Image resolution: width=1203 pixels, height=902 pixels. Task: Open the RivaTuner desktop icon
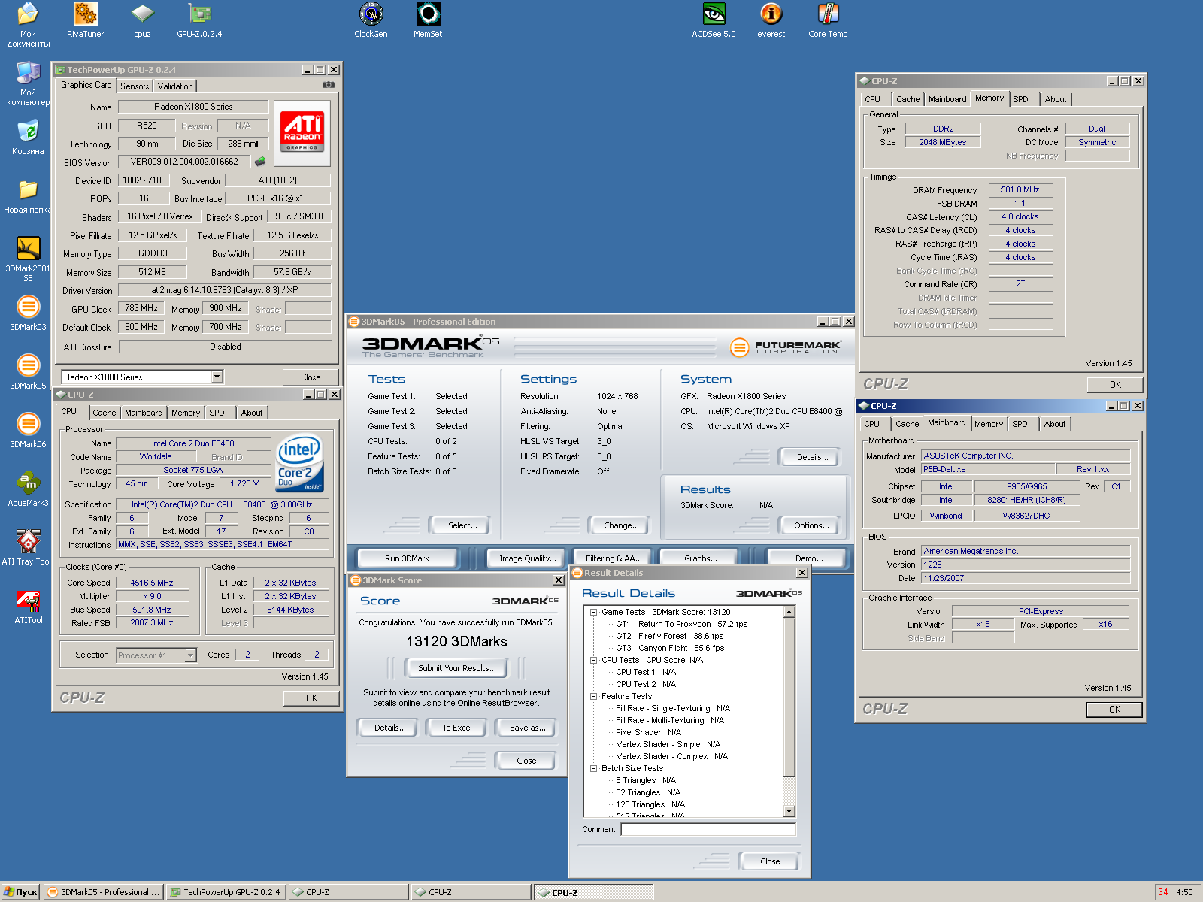click(85, 20)
